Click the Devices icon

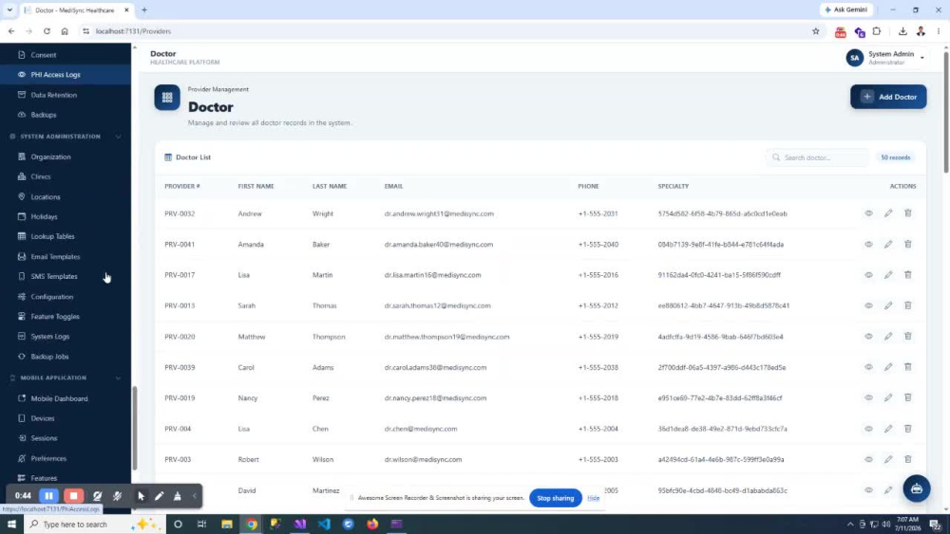click(x=22, y=418)
